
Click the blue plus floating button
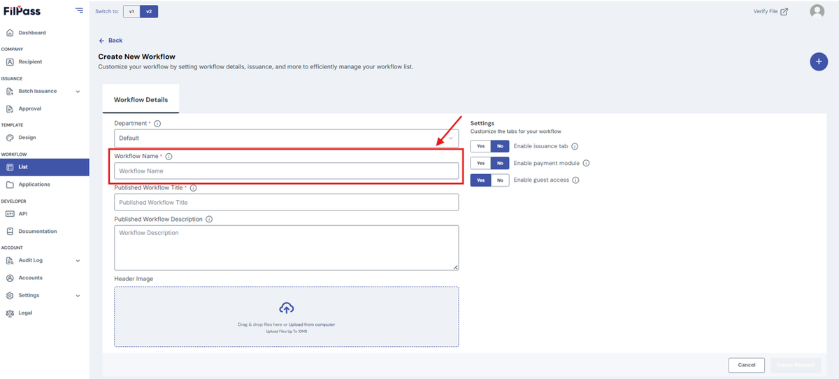coord(819,62)
